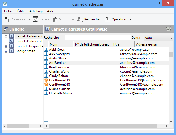
Task: Click contact list scroll up arrow
Action: click(x=171, y=50)
